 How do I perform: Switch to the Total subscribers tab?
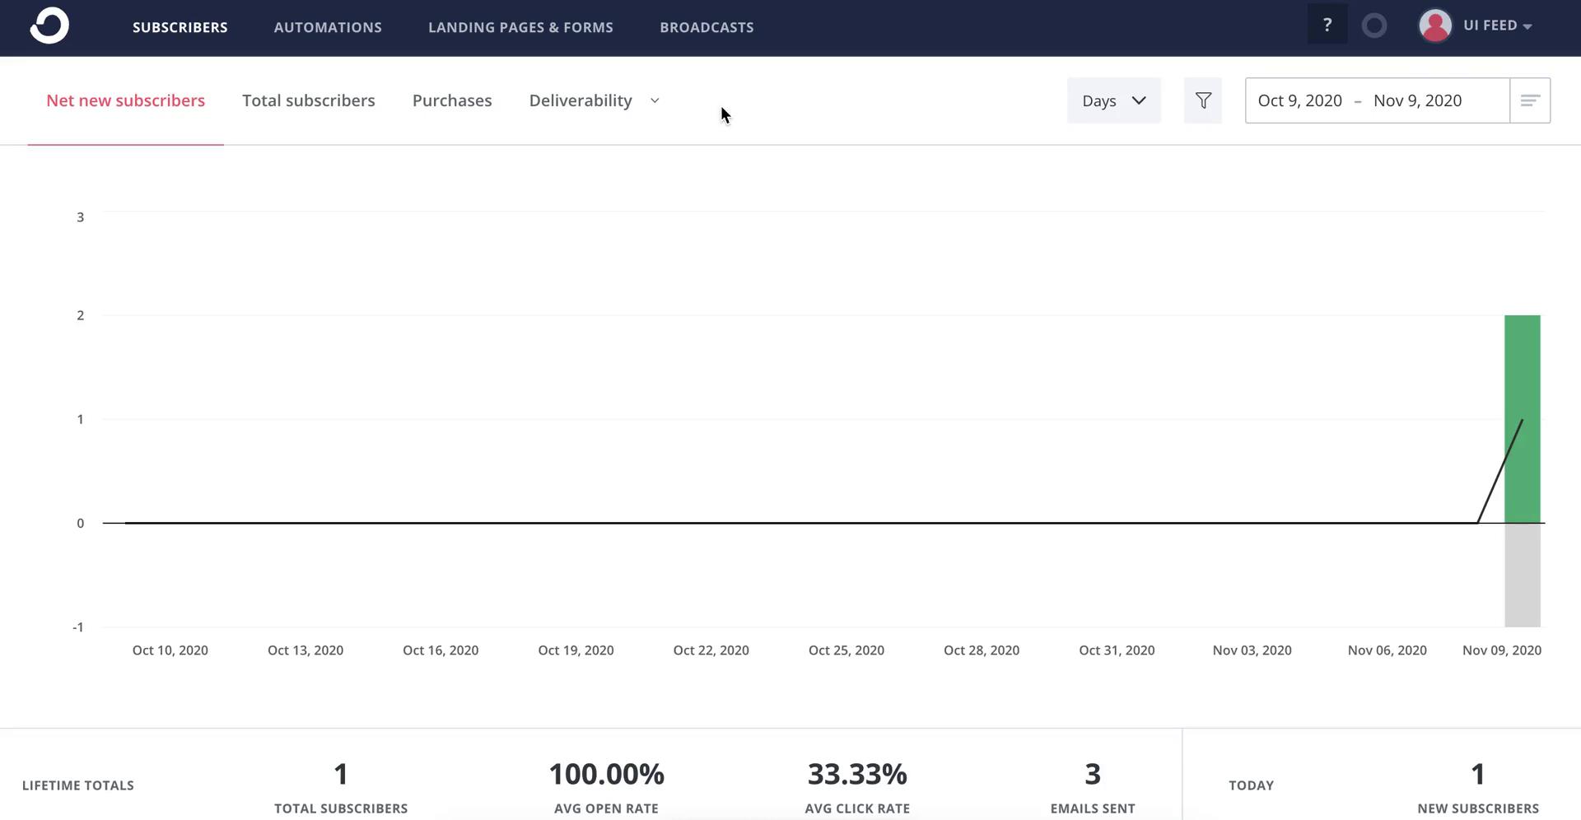[x=309, y=100]
